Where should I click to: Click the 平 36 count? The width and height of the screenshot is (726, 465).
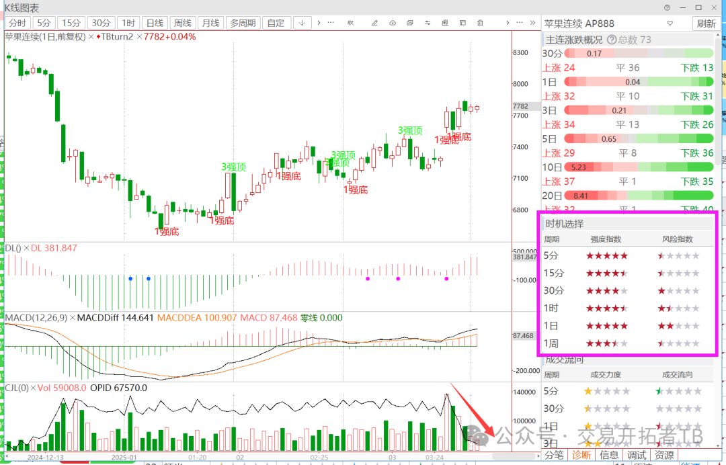628,68
